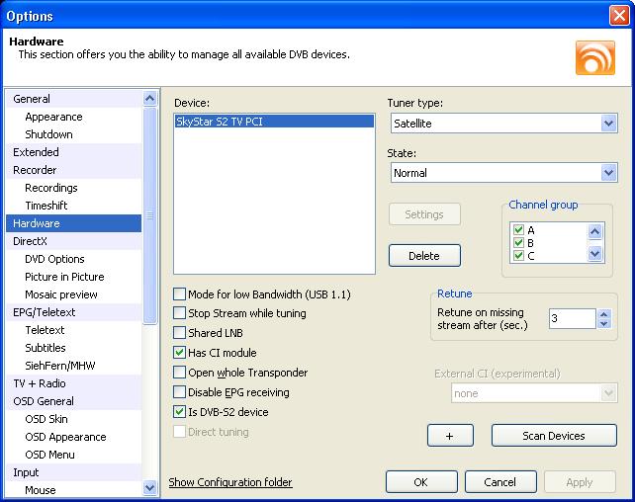The height and width of the screenshot is (502, 635).
Task: Click the Scan Devices button
Action: click(x=553, y=436)
